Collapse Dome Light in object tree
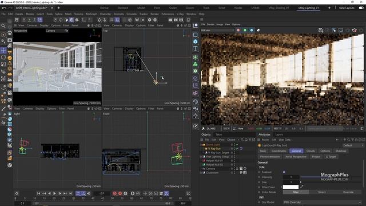366x206 pixels. pos(201,145)
